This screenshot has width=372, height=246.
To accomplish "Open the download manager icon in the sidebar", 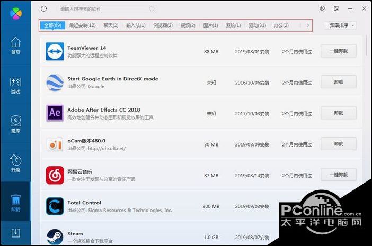I will (x=16, y=233).
